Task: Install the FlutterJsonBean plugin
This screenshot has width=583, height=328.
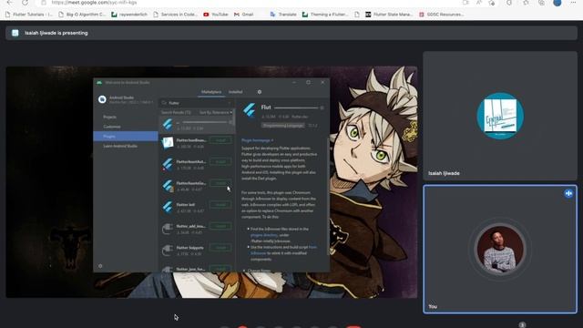Action: tap(220, 140)
